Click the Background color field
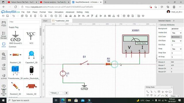This screenshot has width=184, height=103. tap(176, 29)
